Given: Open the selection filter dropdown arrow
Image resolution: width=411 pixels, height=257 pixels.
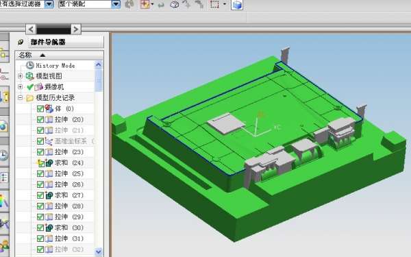Looking at the screenshot, I should click(x=49, y=4).
